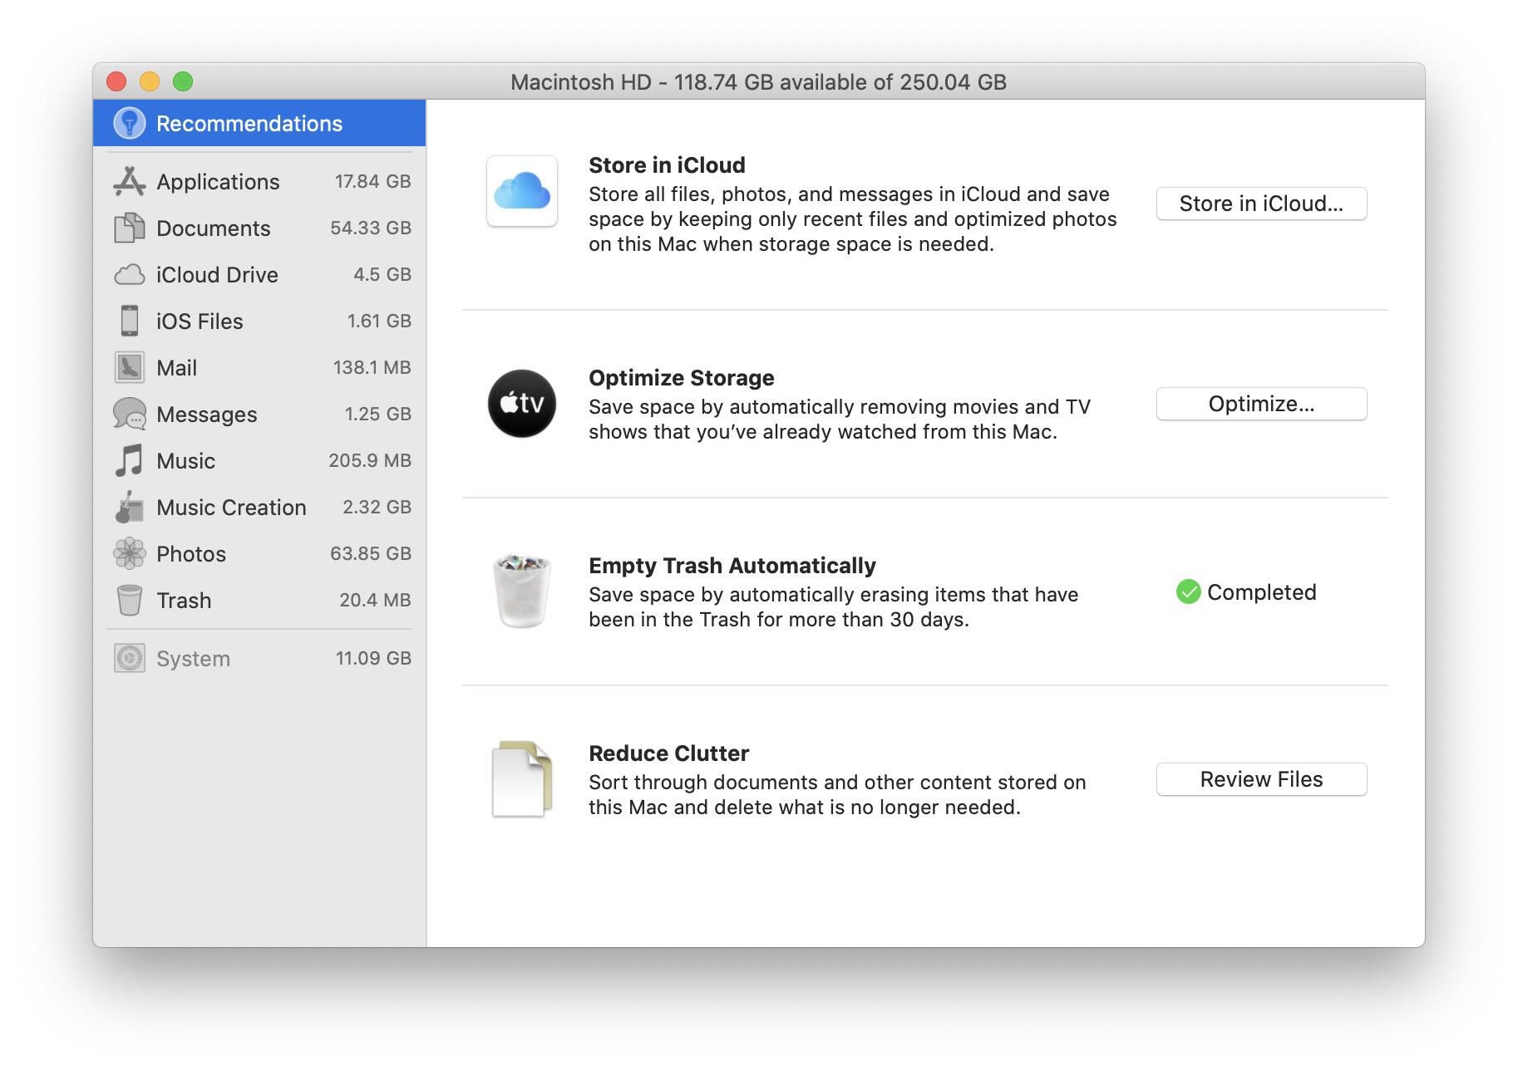Open the Music Creation category

pos(259,507)
